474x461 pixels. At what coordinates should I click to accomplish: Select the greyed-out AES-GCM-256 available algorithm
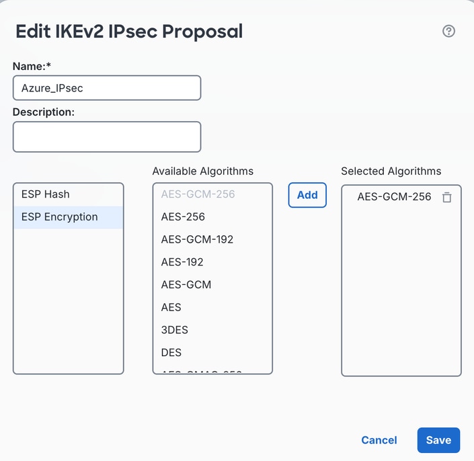click(x=213, y=194)
